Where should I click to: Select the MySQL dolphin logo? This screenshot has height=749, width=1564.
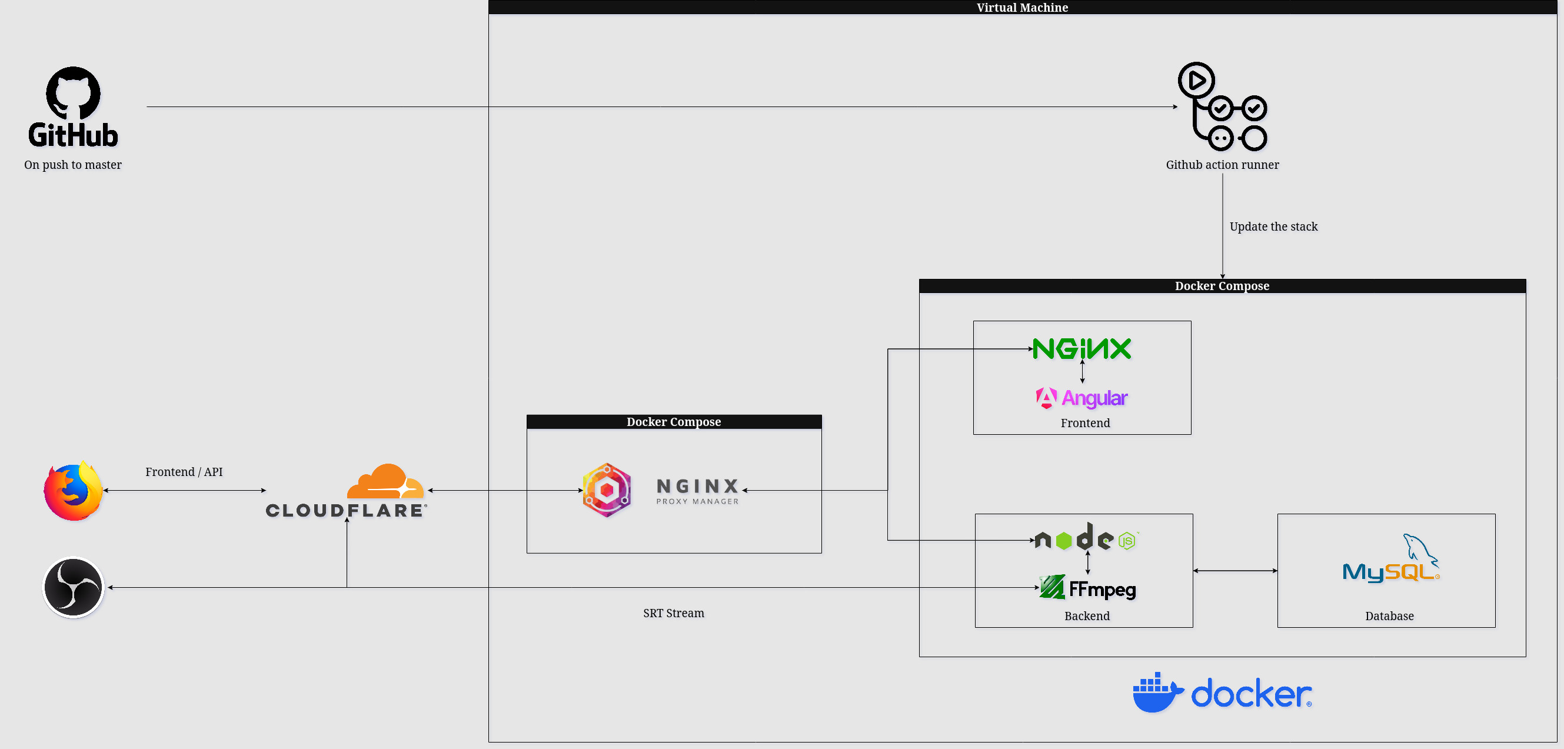click(1390, 558)
